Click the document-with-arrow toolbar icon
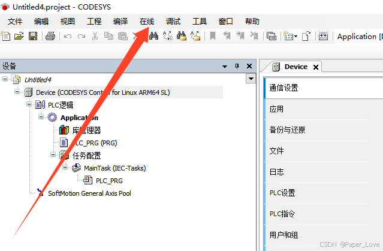The image size is (383, 251). click(306, 36)
